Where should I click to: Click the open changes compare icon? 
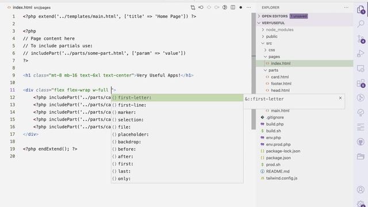point(193,7)
